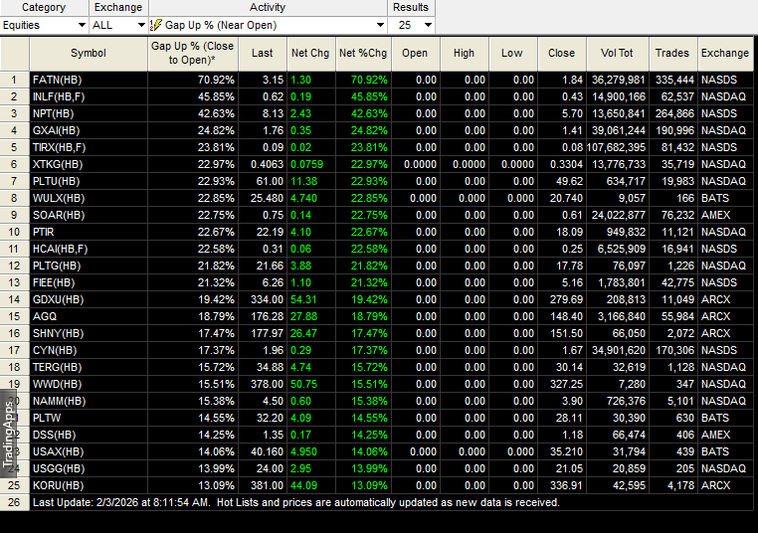Open the Results dropdown showing 25

click(x=412, y=25)
